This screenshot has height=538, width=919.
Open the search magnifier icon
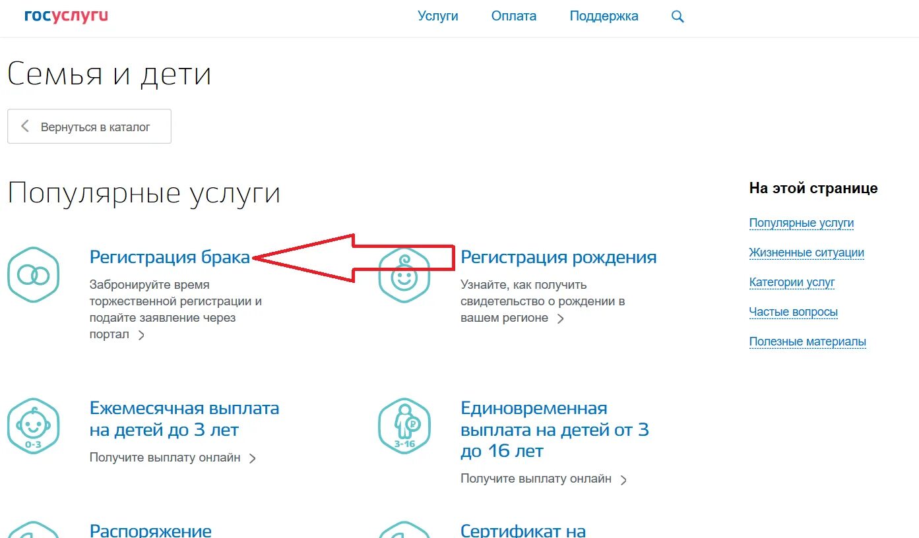[x=678, y=16]
